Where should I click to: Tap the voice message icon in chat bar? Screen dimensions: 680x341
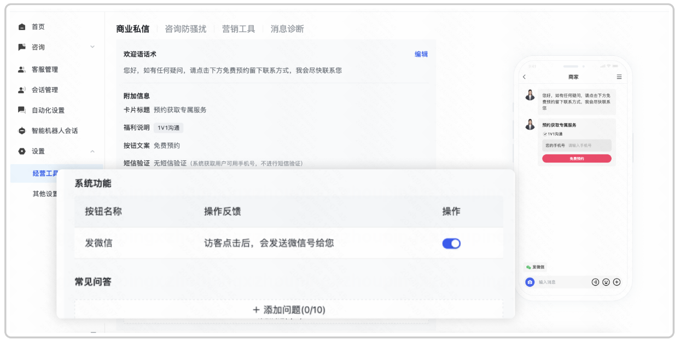pyautogui.click(x=596, y=282)
